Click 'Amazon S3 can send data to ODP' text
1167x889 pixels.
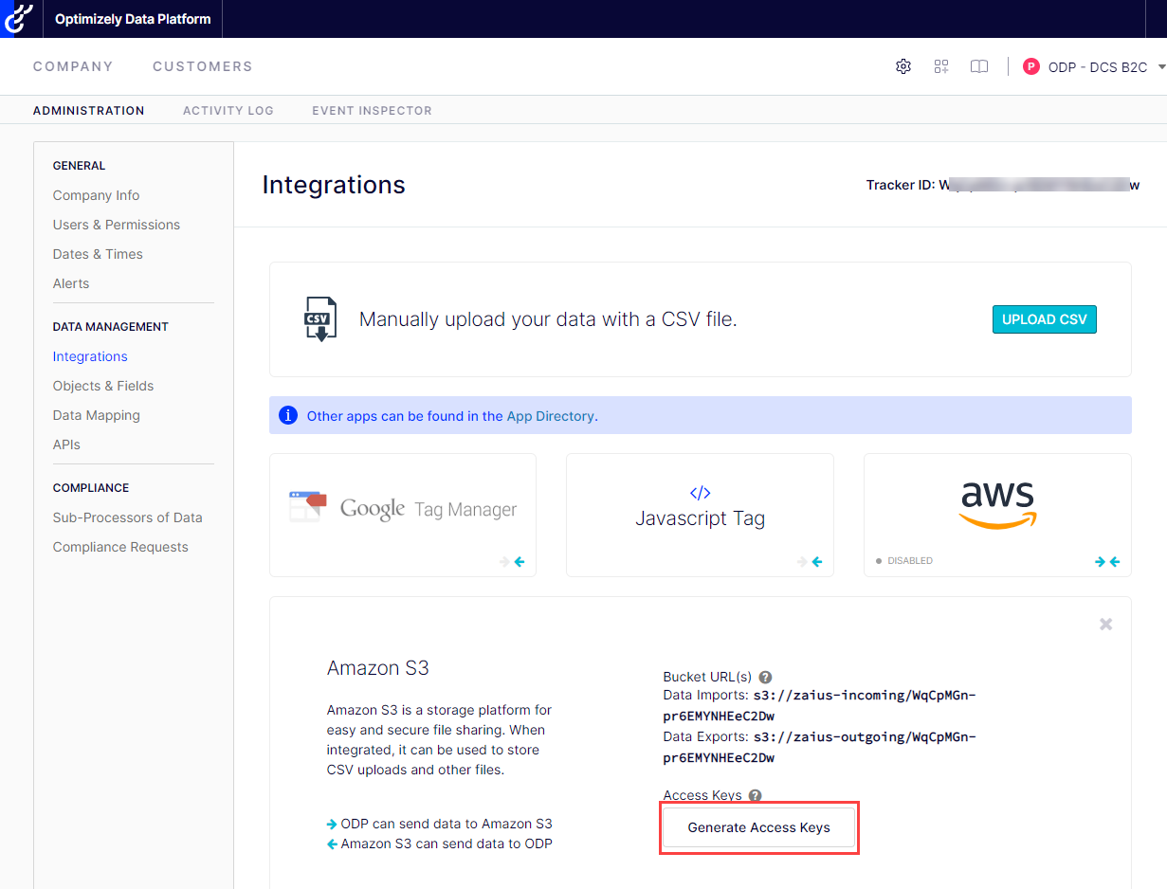[x=447, y=844]
